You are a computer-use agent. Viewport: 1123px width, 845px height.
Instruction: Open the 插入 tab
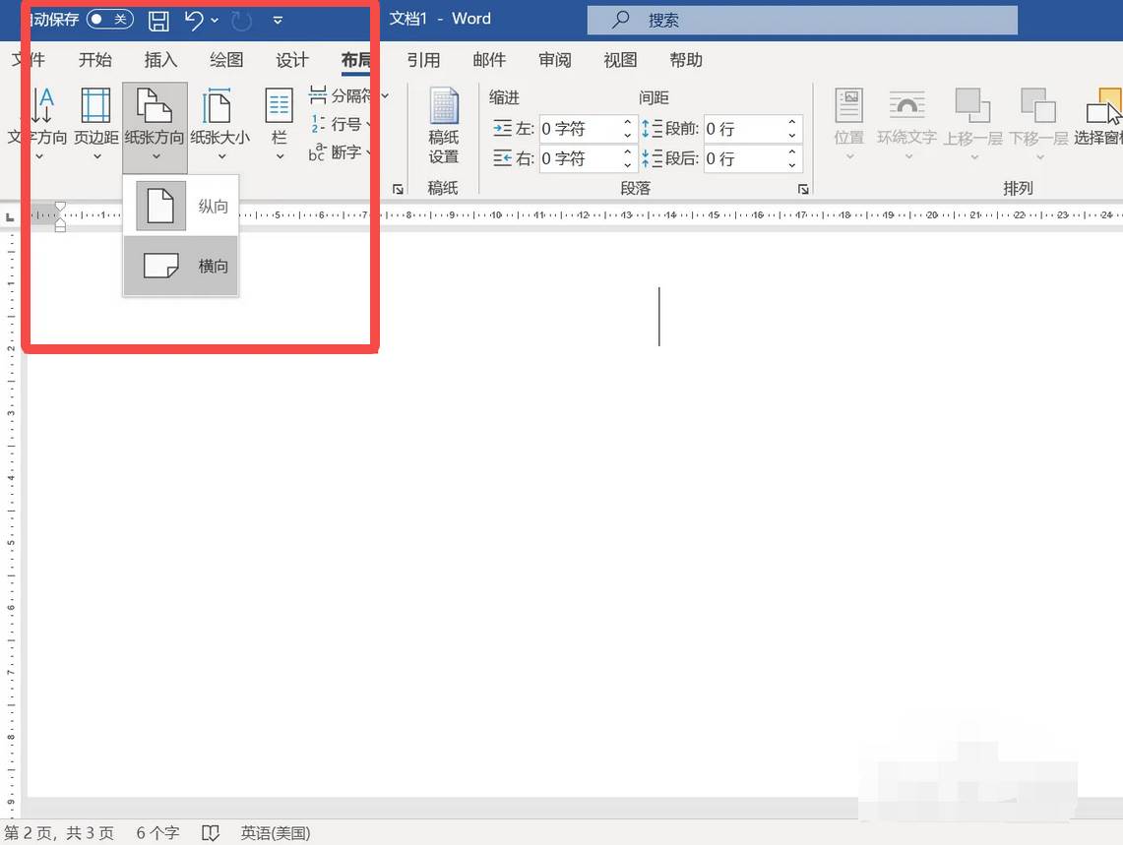tap(160, 60)
